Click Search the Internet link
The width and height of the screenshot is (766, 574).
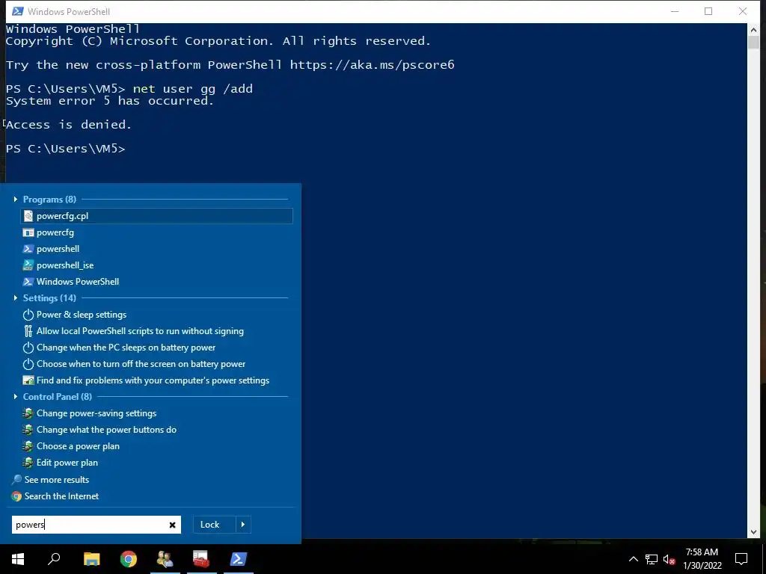pos(61,496)
